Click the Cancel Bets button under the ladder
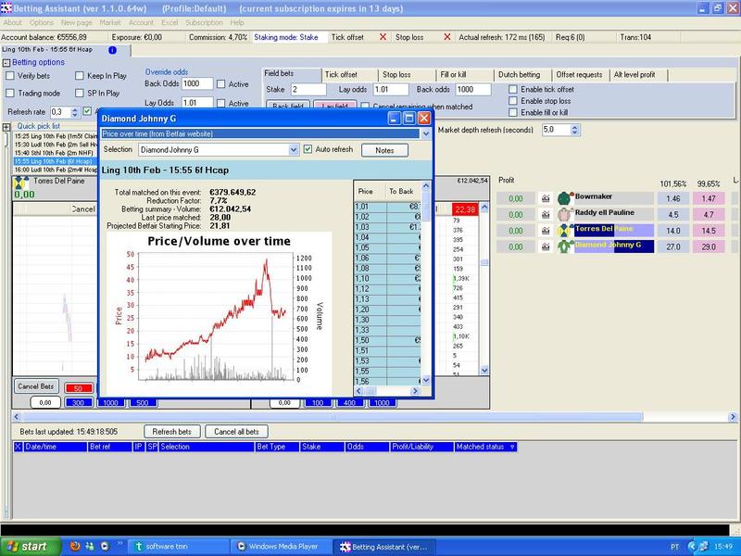The width and height of the screenshot is (741, 556). pyautogui.click(x=36, y=386)
